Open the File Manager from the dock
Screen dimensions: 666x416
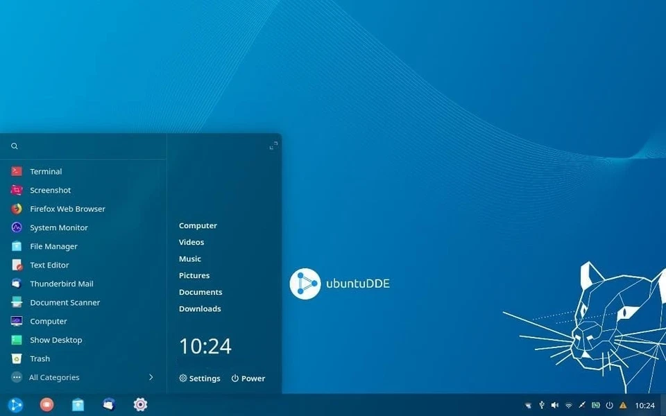pos(78,404)
